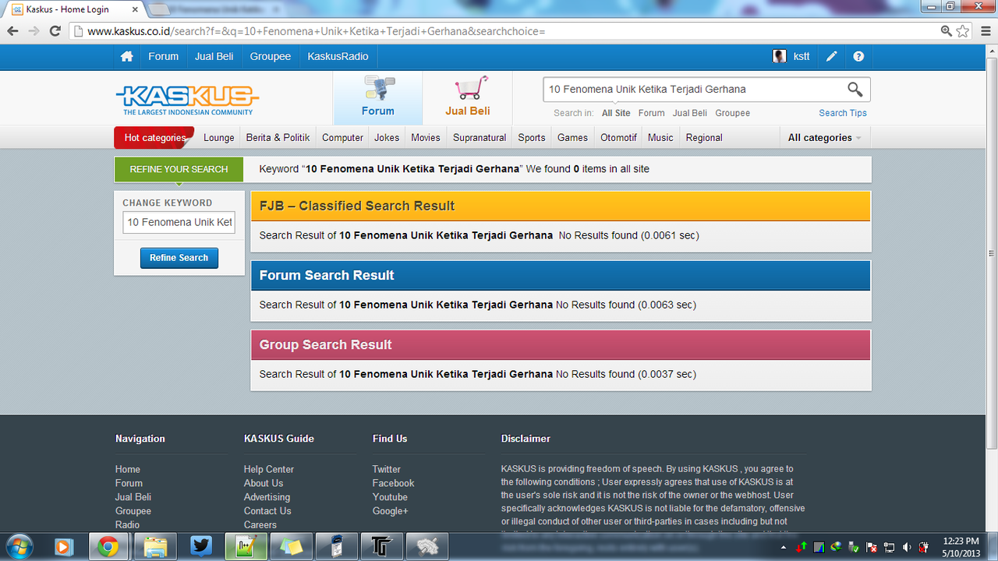The height and width of the screenshot is (561, 998).
Task: Open the Chrome menu icon
Action: (984, 31)
